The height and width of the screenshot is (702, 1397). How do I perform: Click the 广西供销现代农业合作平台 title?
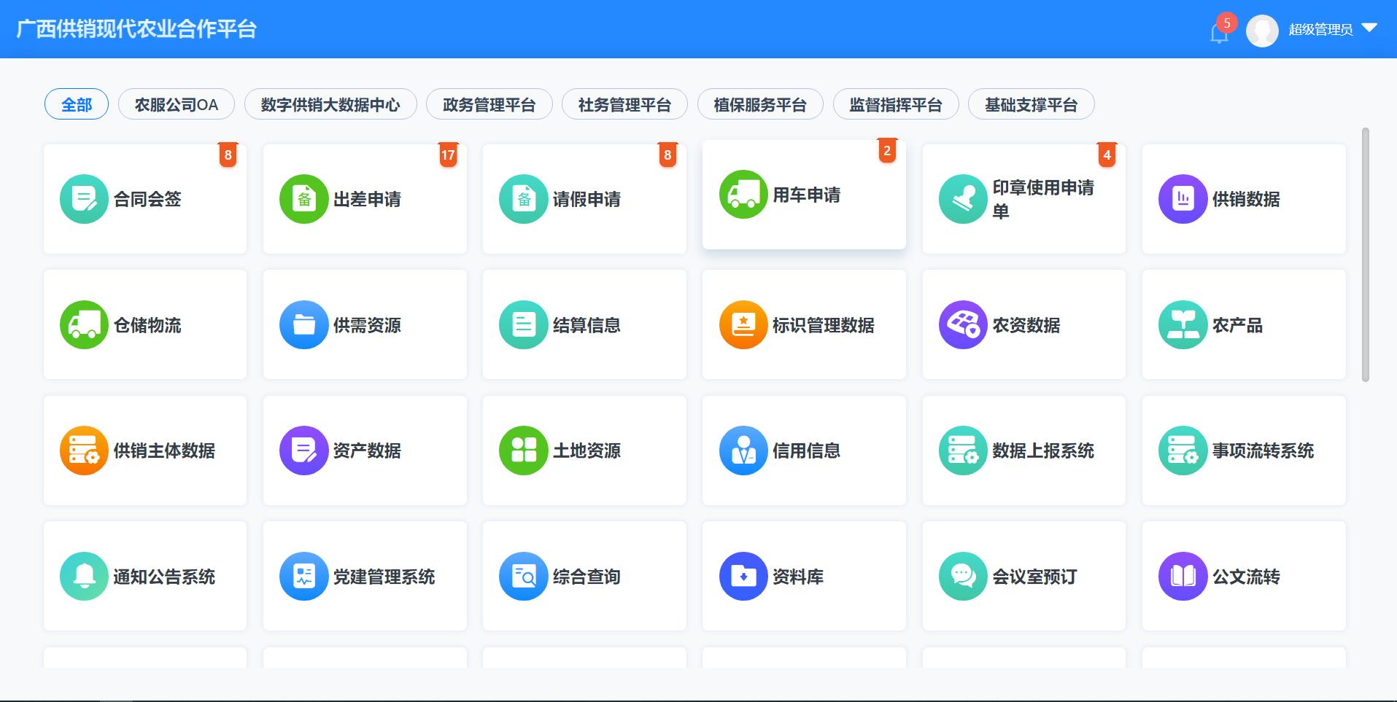click(x=136, y=29)
